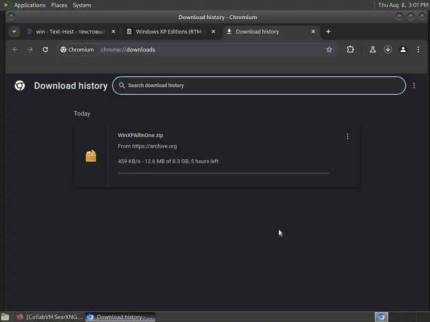The width and height of the screenshot is (430, 322).
Task: Click the workspace switcher in bottom panel
Action: click(x=381, y=317)
